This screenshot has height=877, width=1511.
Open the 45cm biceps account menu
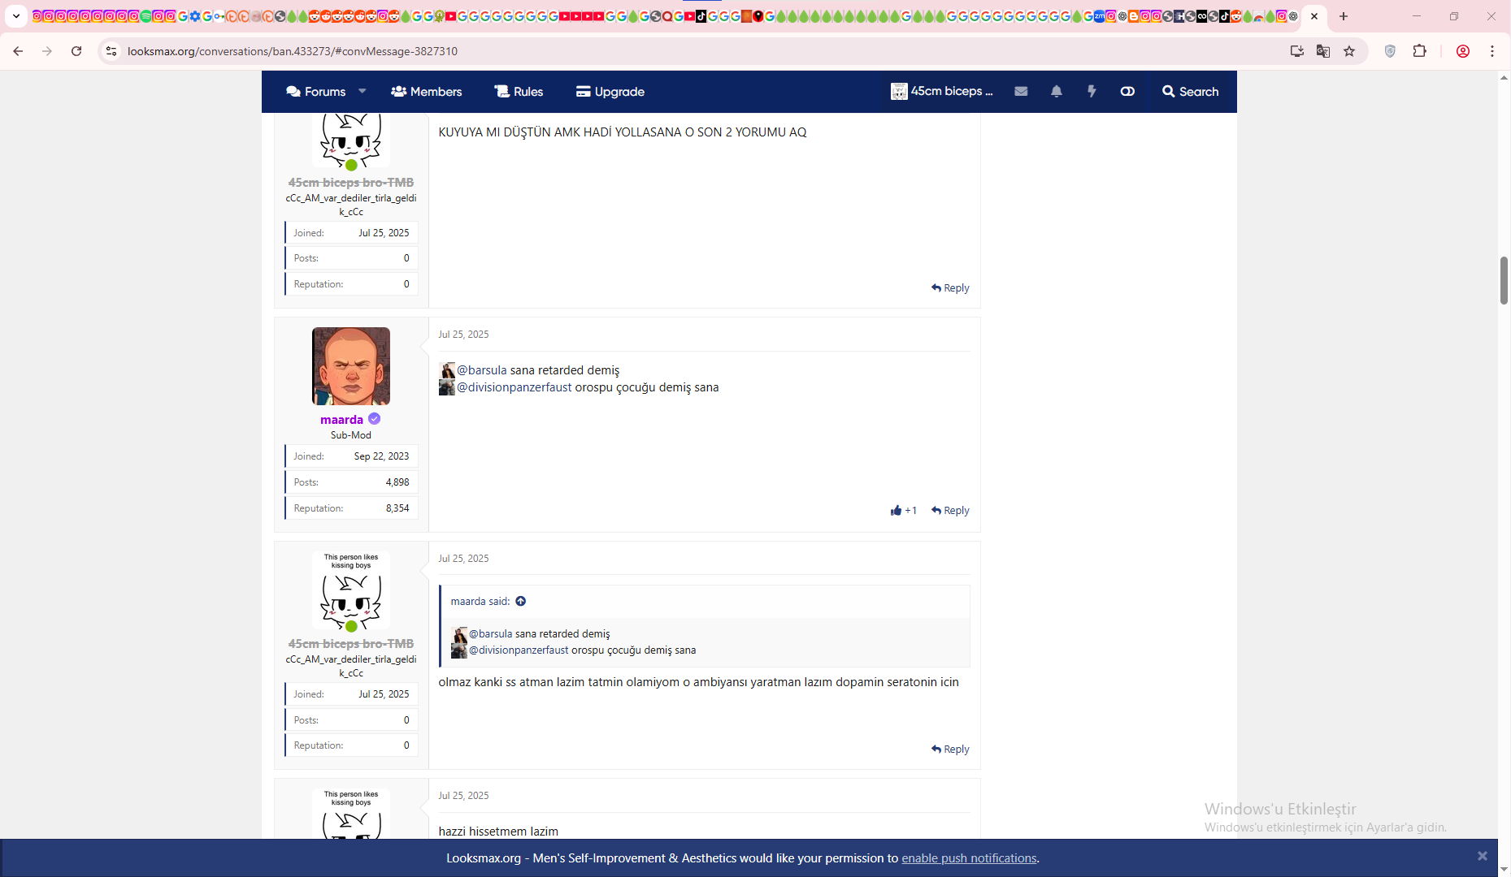(942, 92)
